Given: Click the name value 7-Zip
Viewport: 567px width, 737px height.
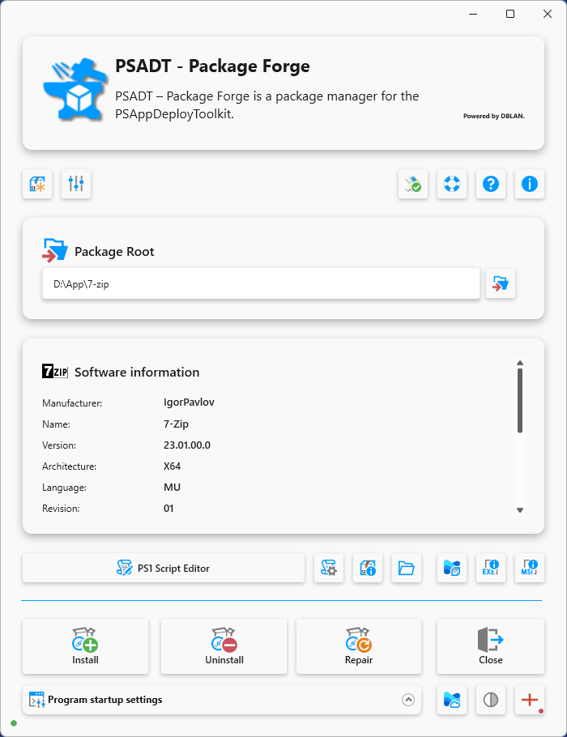Looking at the screenshot, I should 176,424.
